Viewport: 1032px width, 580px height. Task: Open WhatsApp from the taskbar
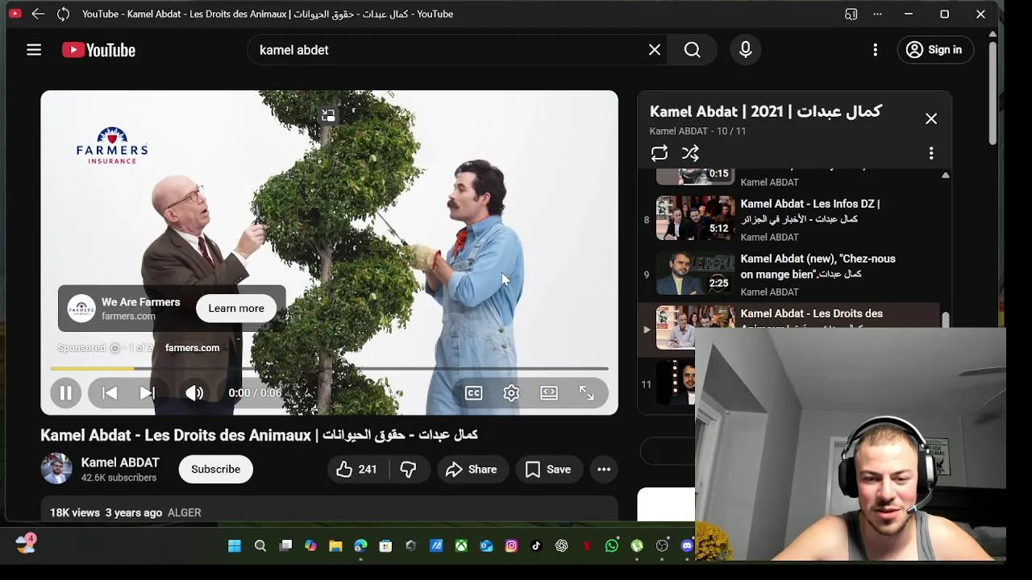[612, 546]
